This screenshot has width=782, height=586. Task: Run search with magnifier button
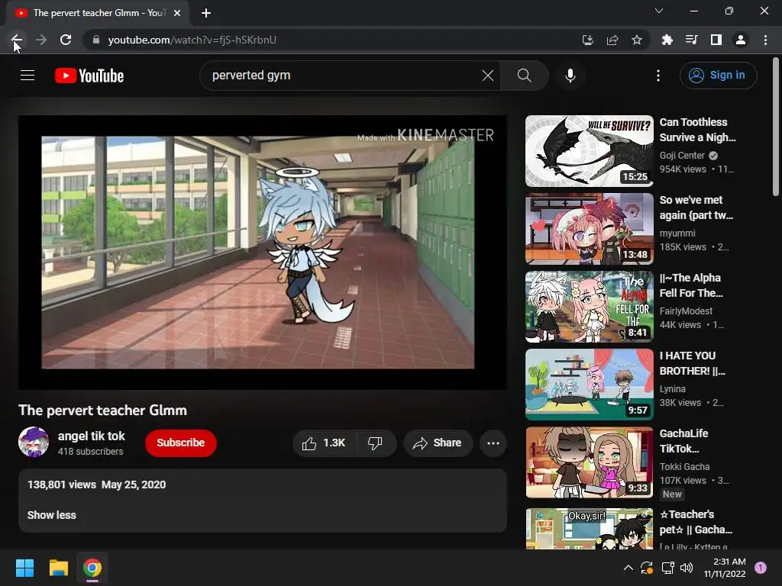(x=524, y=76)
